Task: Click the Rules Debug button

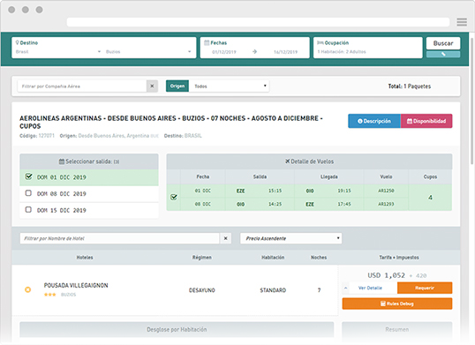Action: pyautogui.click(x=397, y=304)
